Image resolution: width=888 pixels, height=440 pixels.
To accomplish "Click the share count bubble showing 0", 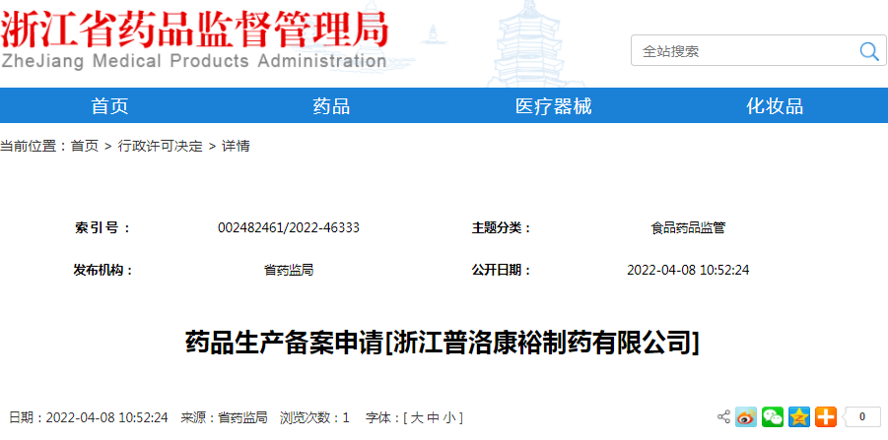I will (860, 417).
